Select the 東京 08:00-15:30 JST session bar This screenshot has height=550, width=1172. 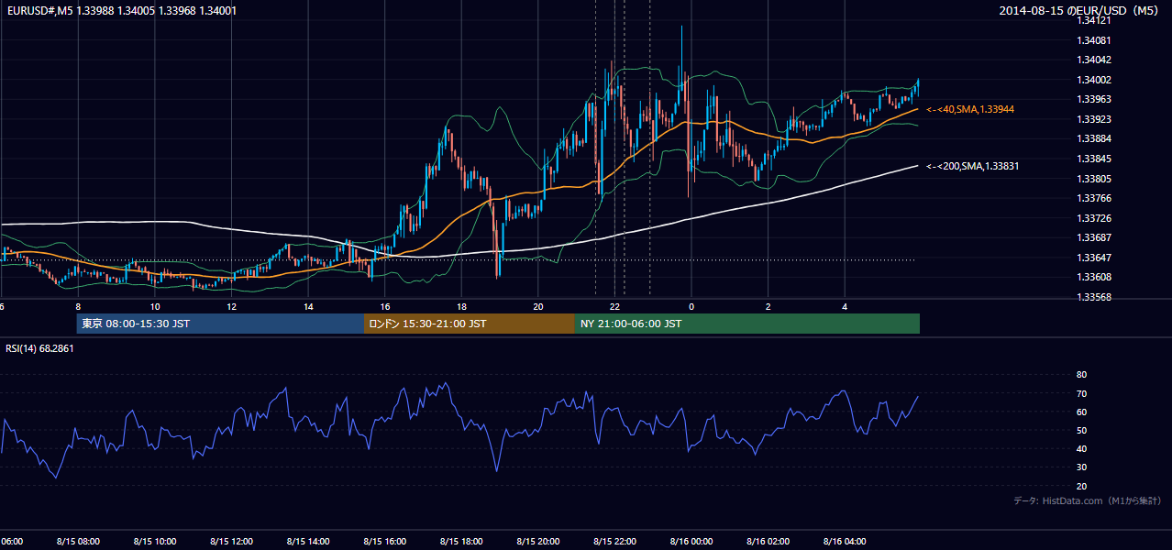(x=220, y=324)
